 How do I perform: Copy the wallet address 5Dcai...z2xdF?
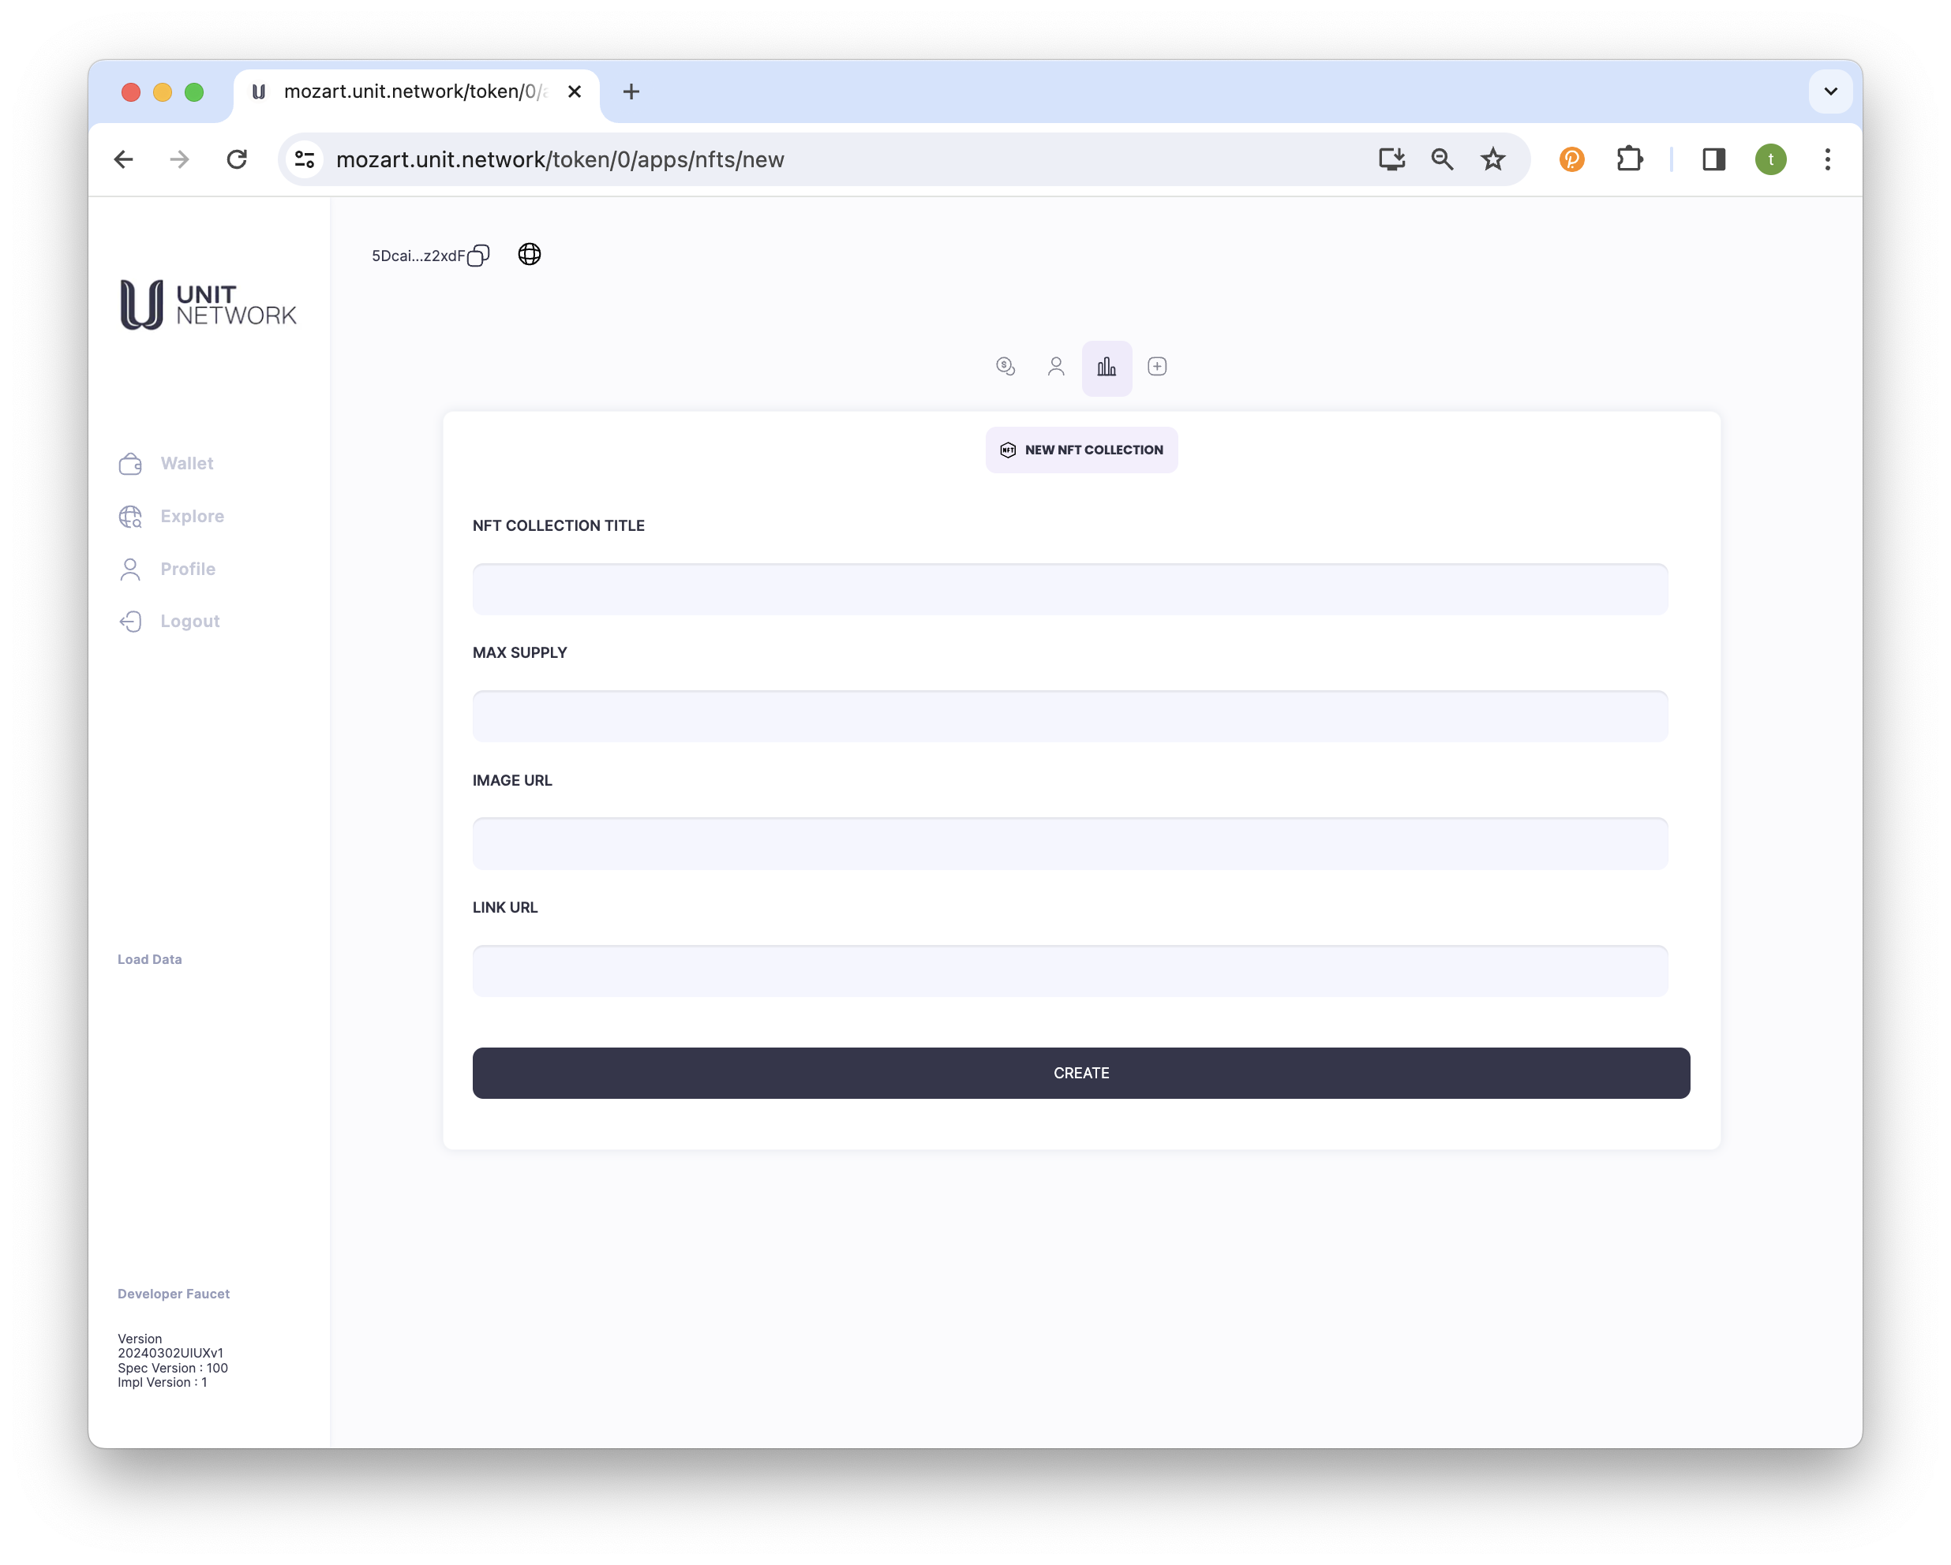(479, 256)
